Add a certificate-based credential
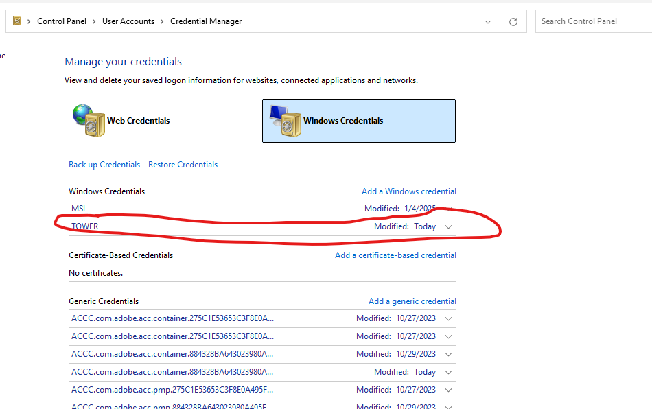Viewport: 652px width, 409px height. point(395,255)
